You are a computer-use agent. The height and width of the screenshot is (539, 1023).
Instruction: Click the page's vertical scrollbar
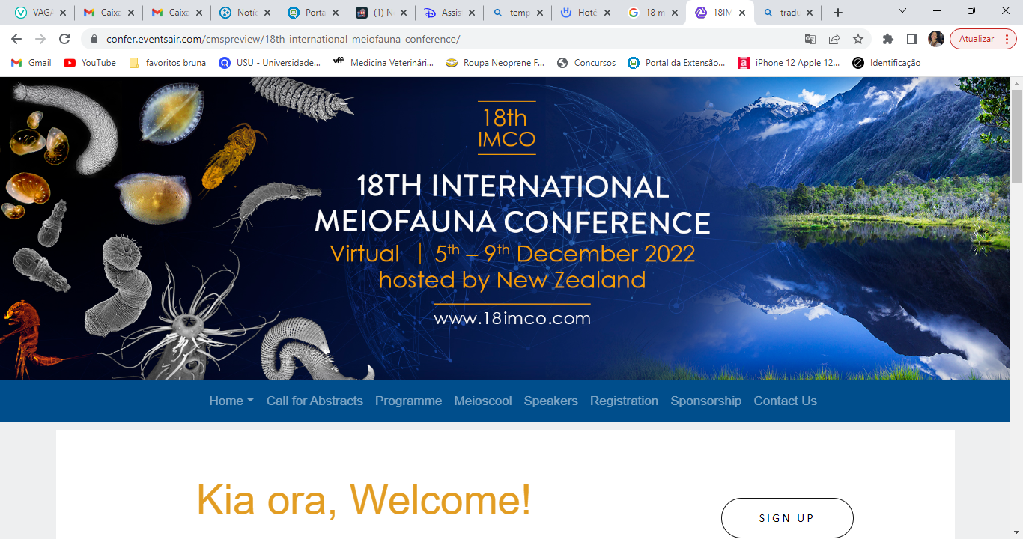pyautogui.click(x=1016, y=299)
